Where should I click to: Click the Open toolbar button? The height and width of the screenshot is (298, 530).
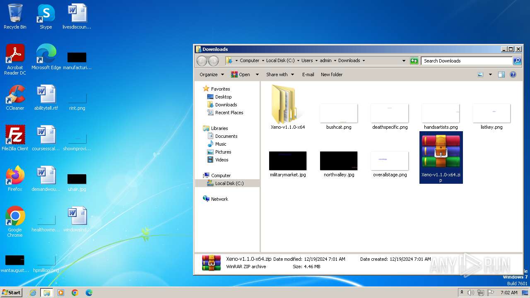click(240, 74)
